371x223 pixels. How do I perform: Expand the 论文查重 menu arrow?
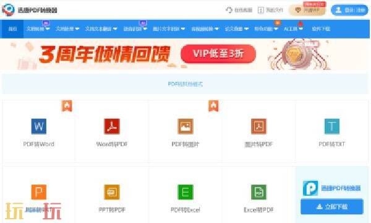click(246, 28)
